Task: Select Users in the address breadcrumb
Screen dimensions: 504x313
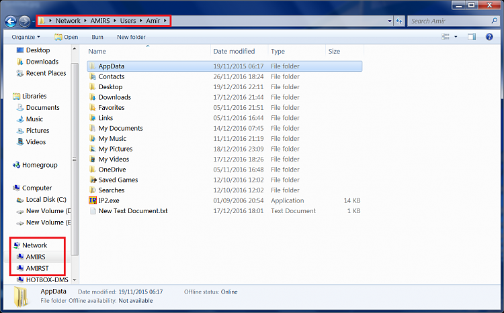Action: click(128, 21)
